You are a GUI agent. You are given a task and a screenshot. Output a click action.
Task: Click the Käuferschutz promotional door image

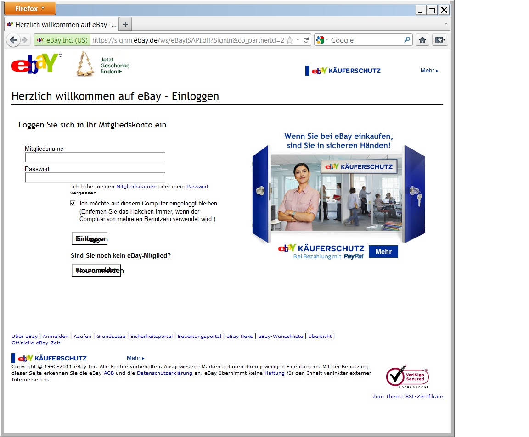pyautogui.click(x=338, y=194)
